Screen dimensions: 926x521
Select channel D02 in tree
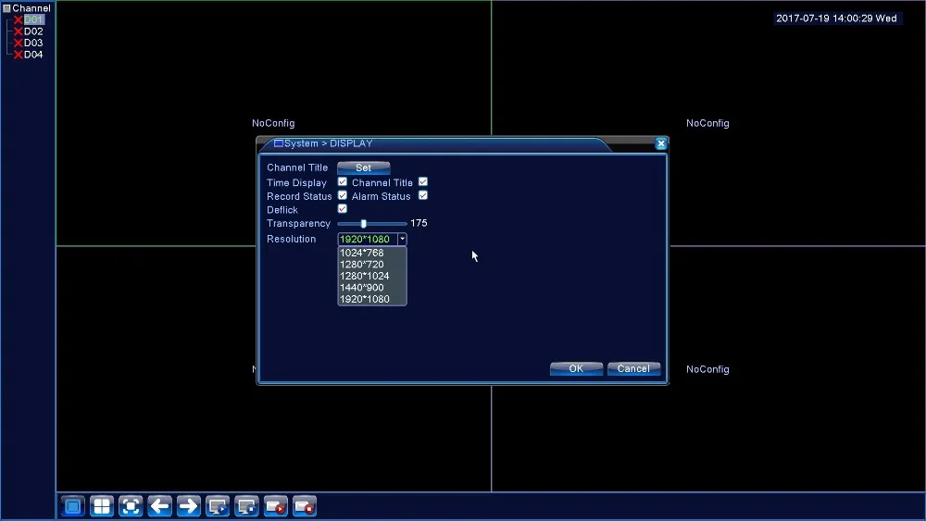coord(33,31)
